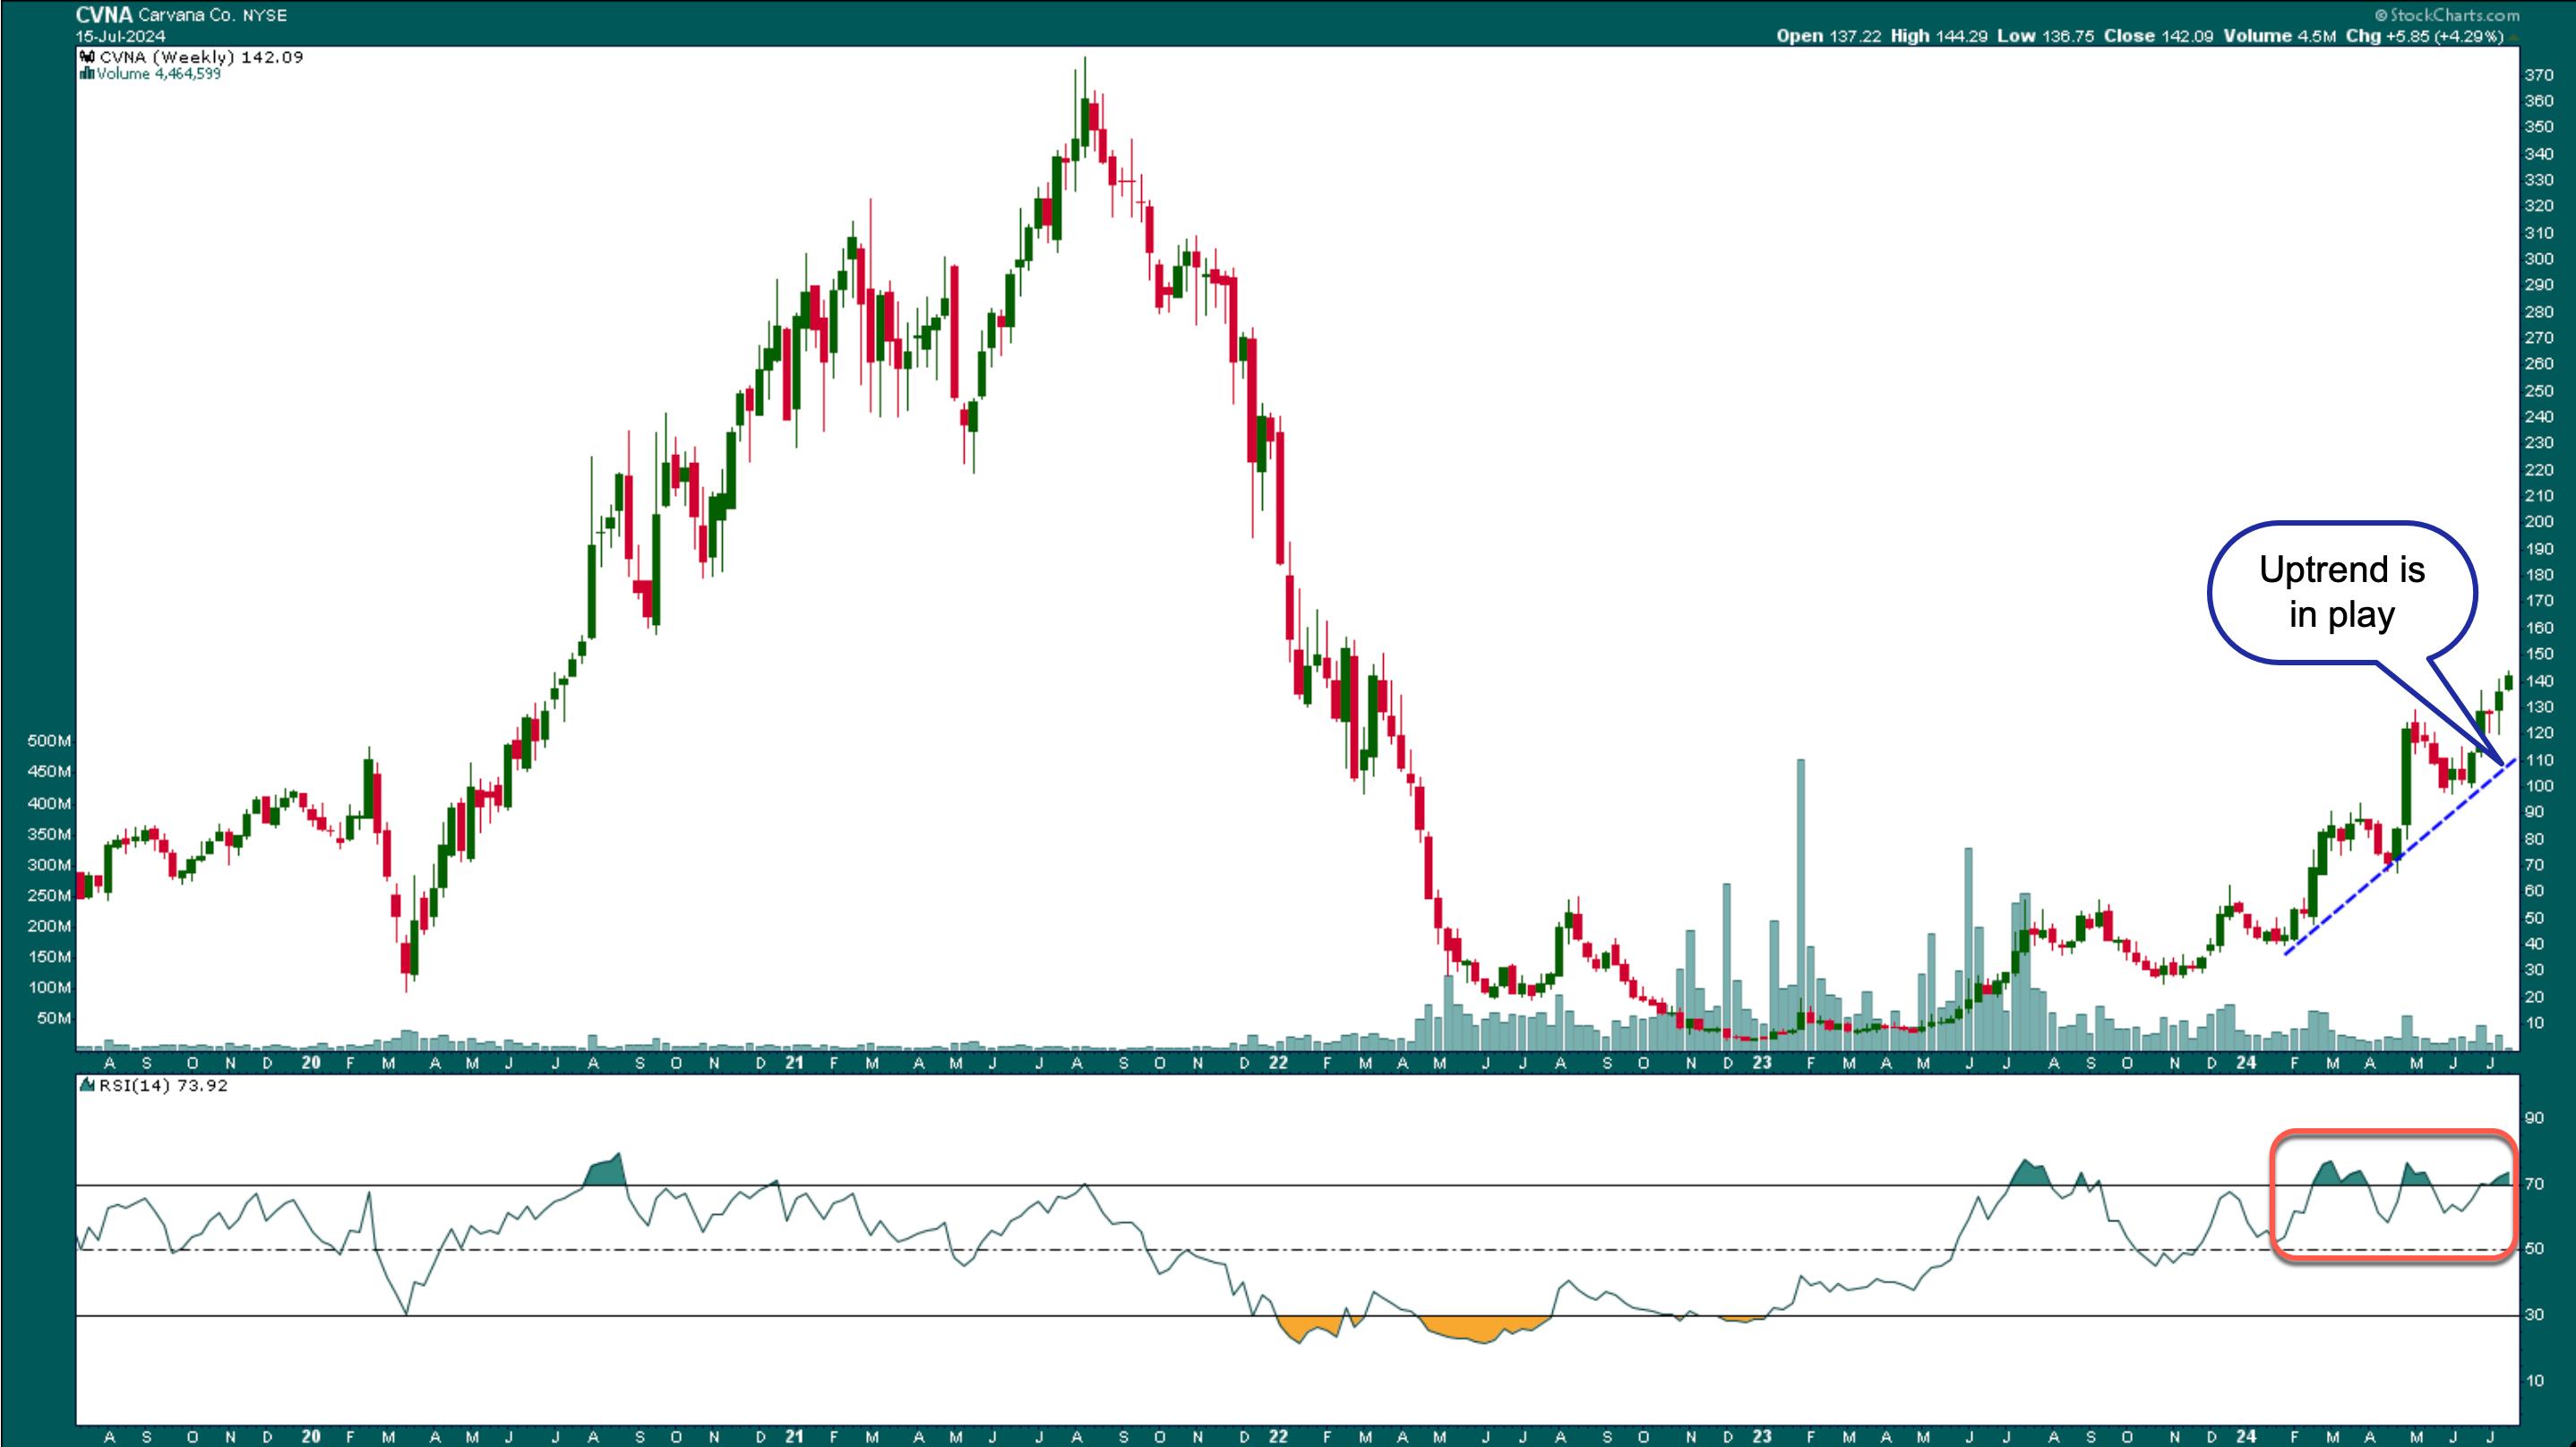Viewport: 2576px width, 1447px height.
Task: Click the CVNA ticker symbol in header
Action: coord(103,15)
